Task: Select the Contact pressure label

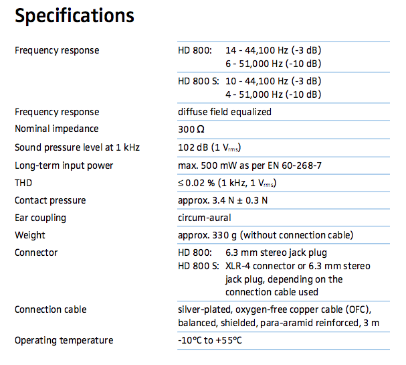Action: click(x=50, y=200)
